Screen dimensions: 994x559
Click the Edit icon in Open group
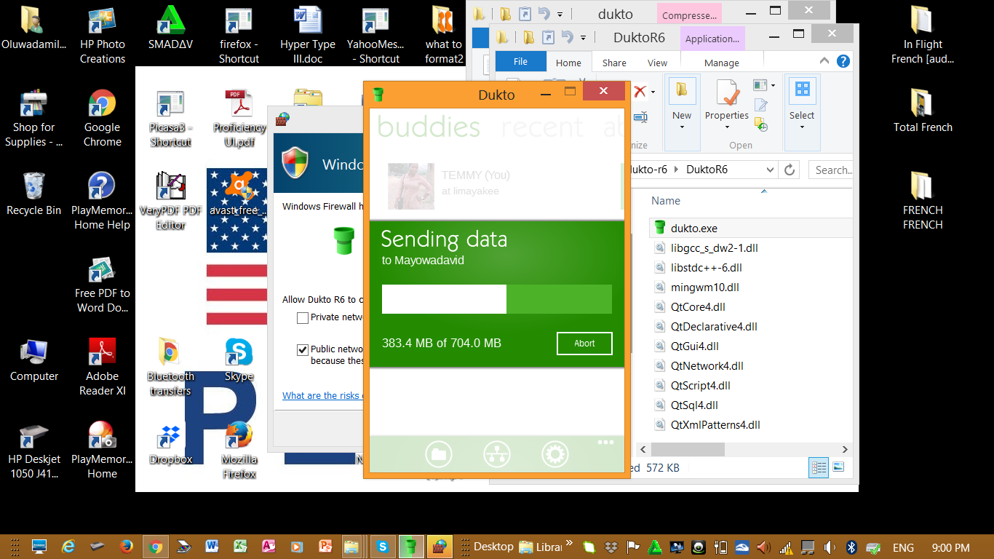(x=760, y=106)
